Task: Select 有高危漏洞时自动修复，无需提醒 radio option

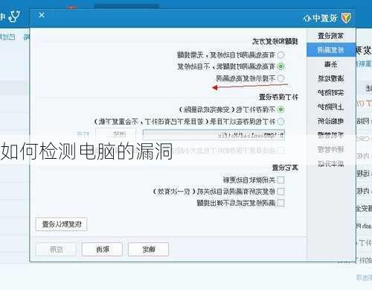Action: point(280,54)
